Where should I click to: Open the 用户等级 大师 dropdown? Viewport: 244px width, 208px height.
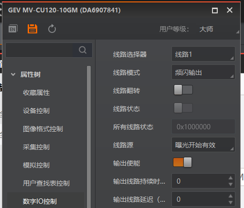pyautogui.click(x=219, y=29)
